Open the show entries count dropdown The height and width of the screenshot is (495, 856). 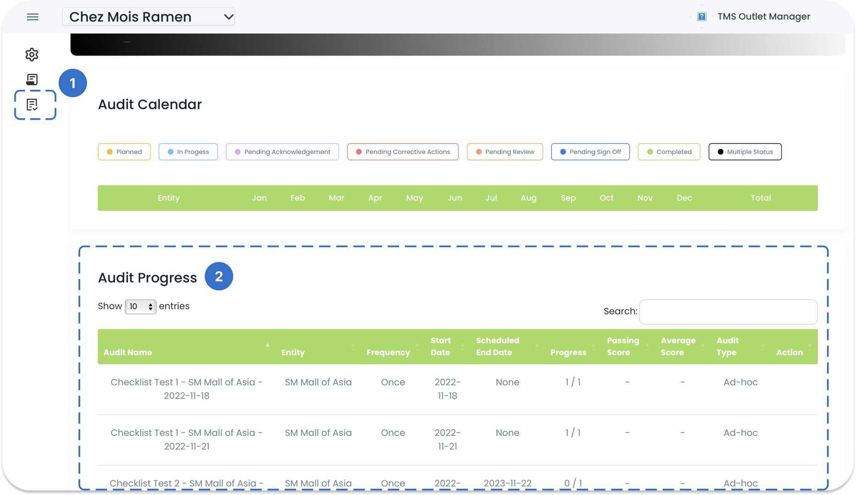[x=140, y=307]
